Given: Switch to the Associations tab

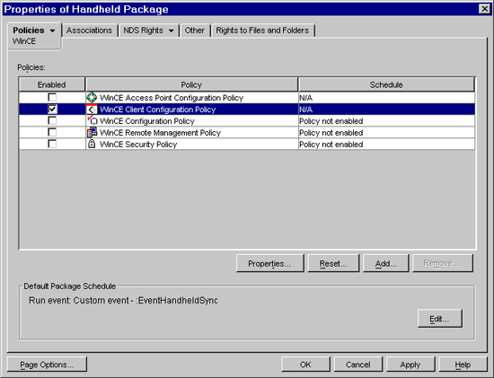Looking at the screenshot, I should [x=89, y=31].
